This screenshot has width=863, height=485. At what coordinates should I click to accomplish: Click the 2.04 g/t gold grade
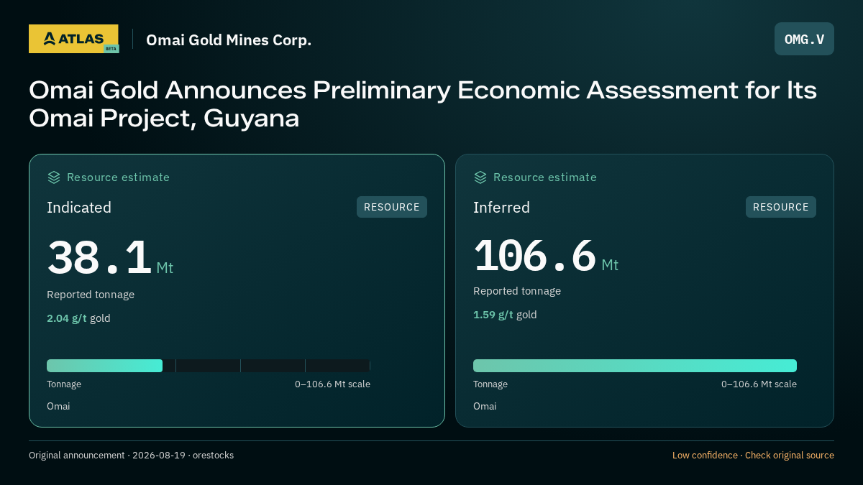point(78,318)
